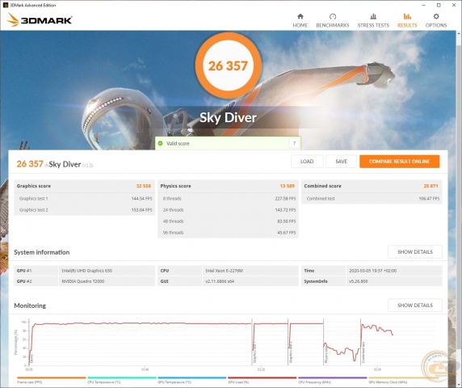
Task: Show details for System information
Action: pyautogui.click(x=415, y=252)
